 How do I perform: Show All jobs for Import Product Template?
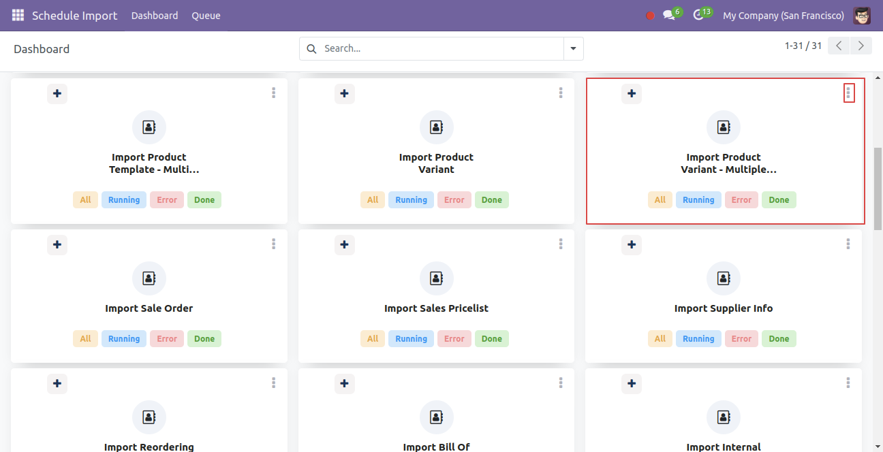pos(85,200)
